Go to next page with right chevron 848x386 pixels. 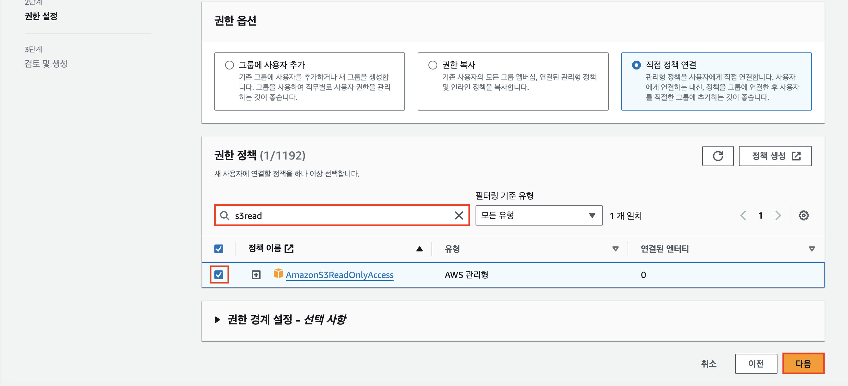778,215
